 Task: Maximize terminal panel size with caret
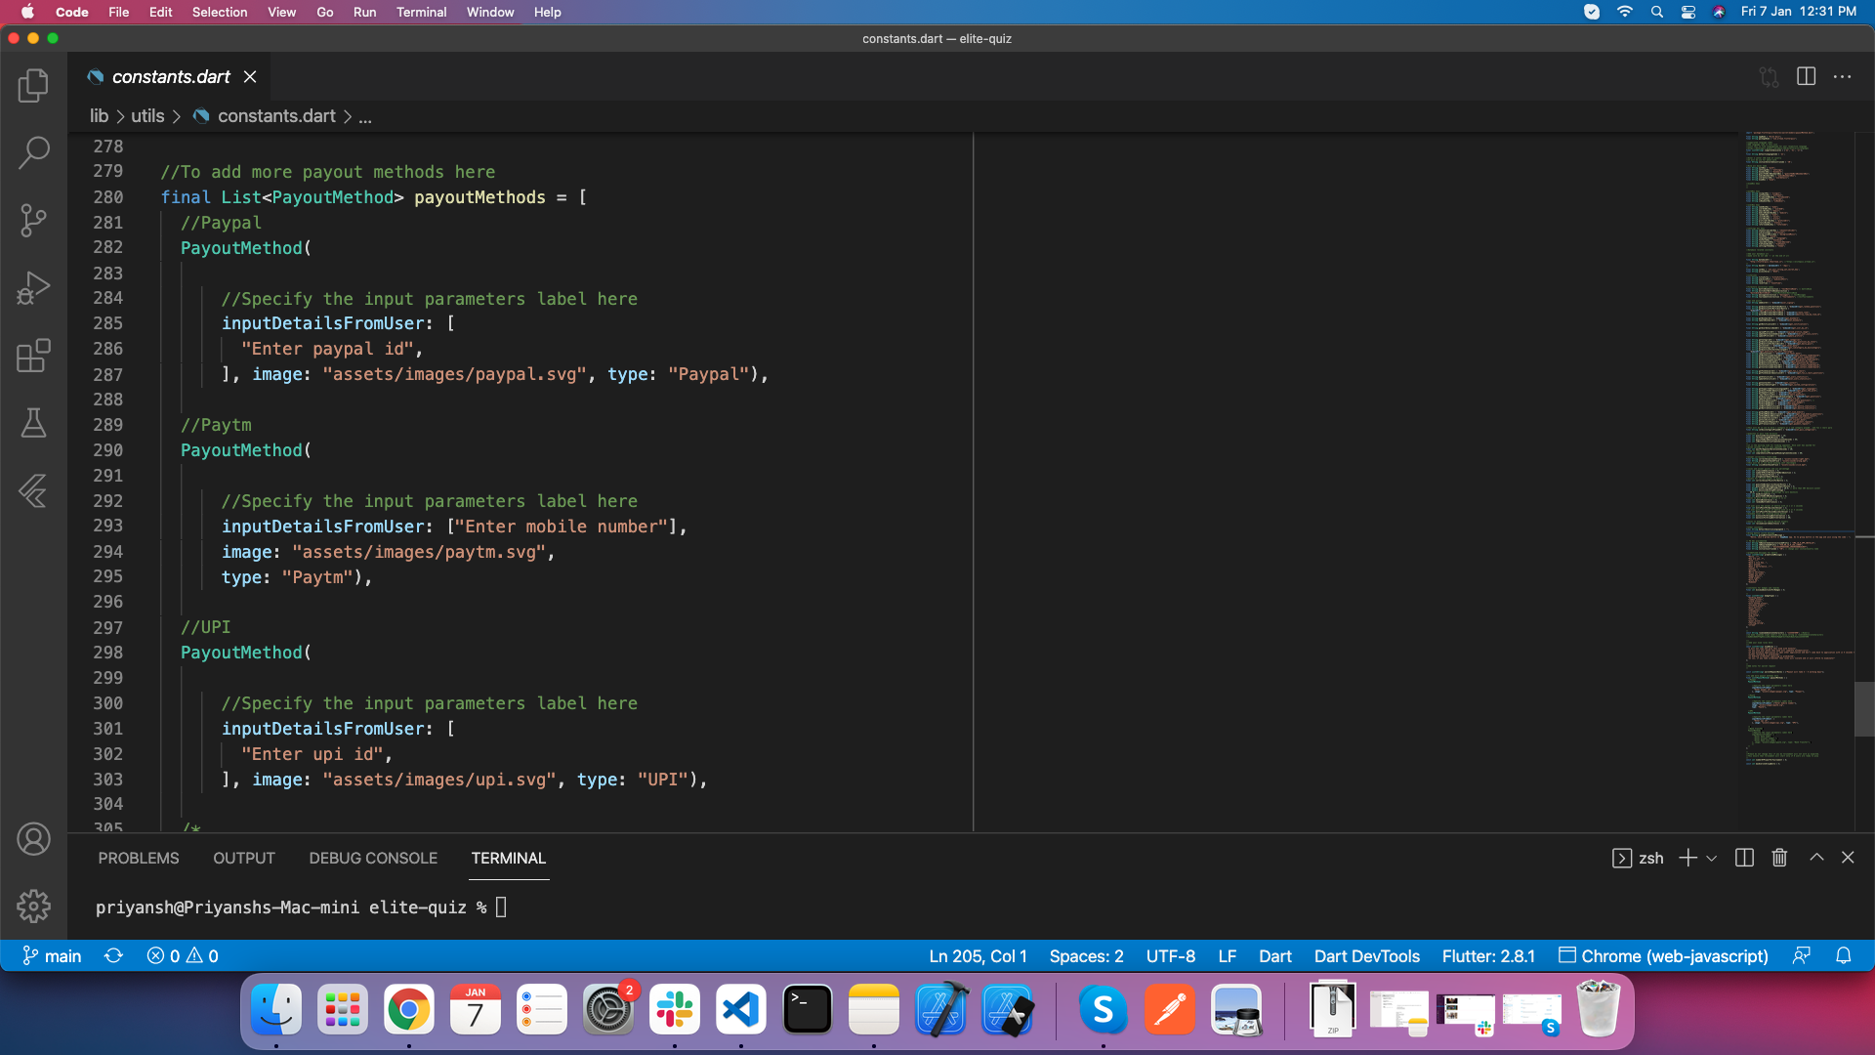[1816, 858]
